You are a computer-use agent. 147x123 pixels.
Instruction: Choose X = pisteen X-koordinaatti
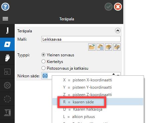98,80
